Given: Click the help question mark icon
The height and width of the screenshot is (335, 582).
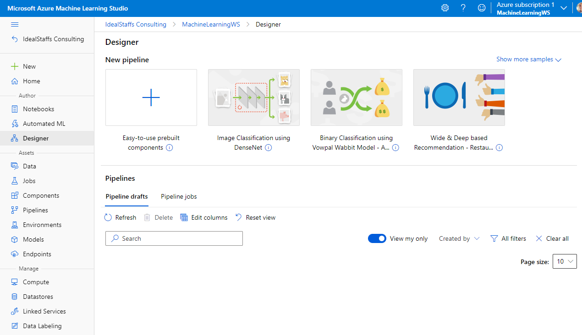Looking at the screenshot, I should click(463, 8).
